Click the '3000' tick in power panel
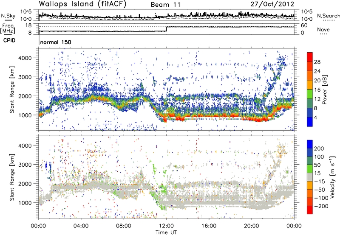Image resolution: width=340 pixels, height=235 pixels. tap(25, 77)
